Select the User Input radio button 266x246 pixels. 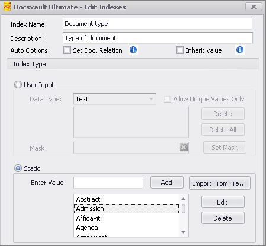click(18, 85)
